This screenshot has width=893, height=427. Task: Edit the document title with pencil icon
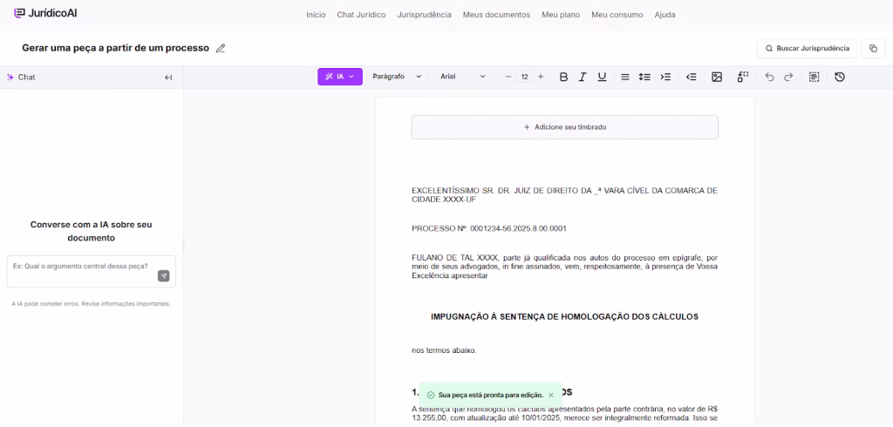coord(221,49)
